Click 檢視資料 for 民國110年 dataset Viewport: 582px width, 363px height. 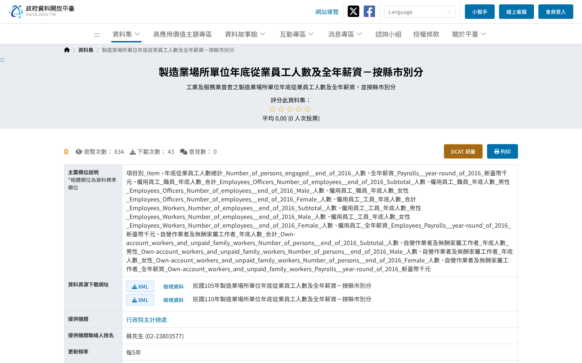(174, 300)
